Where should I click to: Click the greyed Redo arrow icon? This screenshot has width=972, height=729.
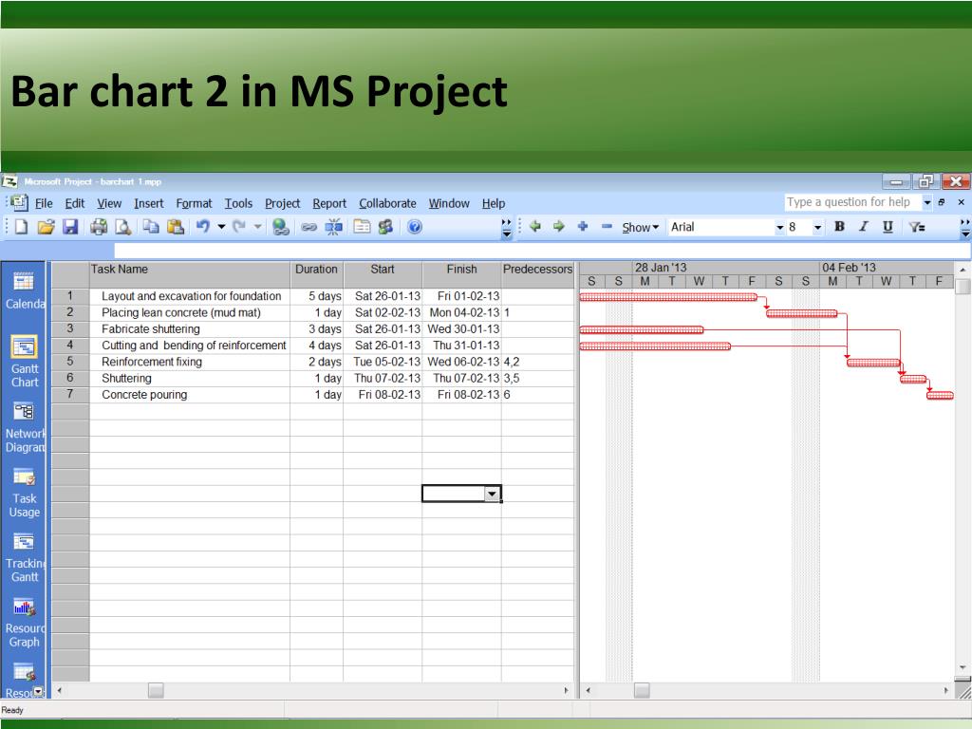(238, 227)
